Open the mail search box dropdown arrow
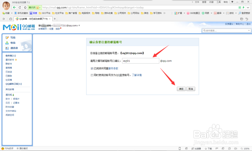The width and height of the screenshot is (252, 151). (249, 30)
